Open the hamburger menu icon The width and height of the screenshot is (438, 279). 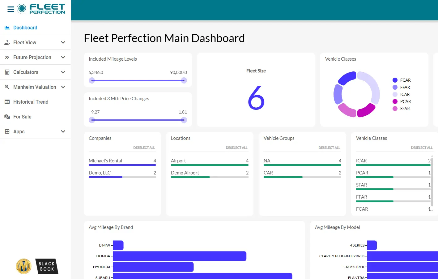coord(11,9)
